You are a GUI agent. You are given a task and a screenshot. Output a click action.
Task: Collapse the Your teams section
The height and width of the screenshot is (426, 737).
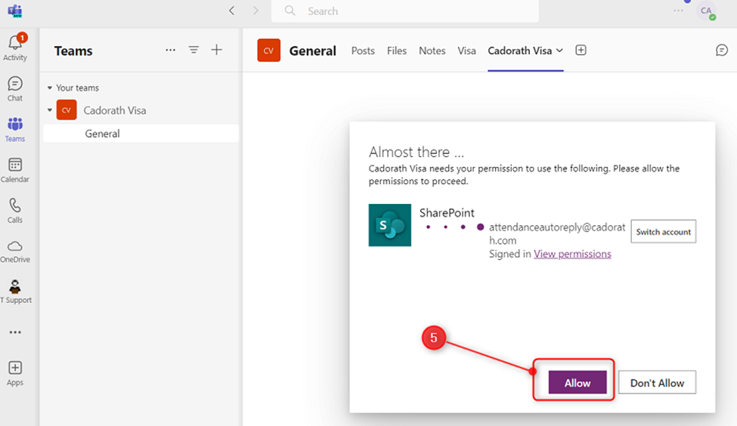point(50,88)
